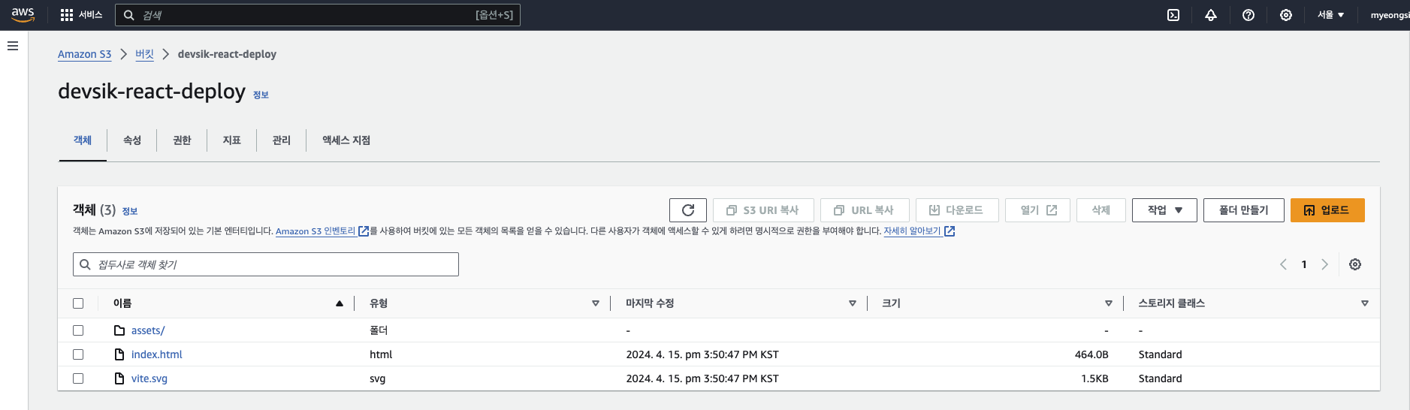Click the 다운로드 button
Viewport: 1410px width, 410px height.
957,210
